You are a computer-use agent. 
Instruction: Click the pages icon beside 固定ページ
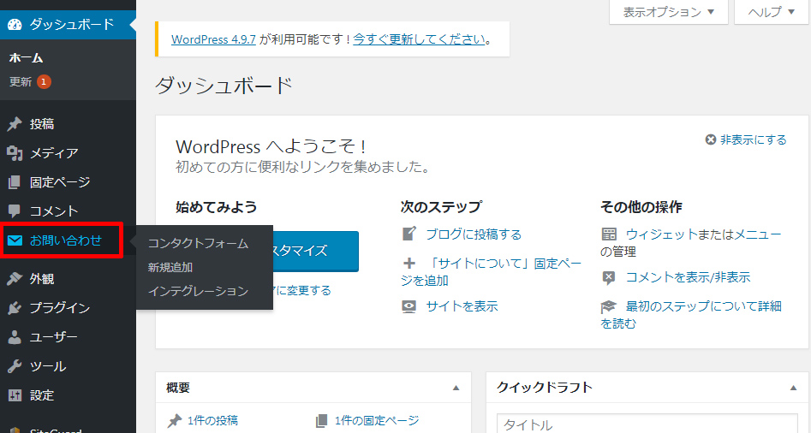(15, 182)
